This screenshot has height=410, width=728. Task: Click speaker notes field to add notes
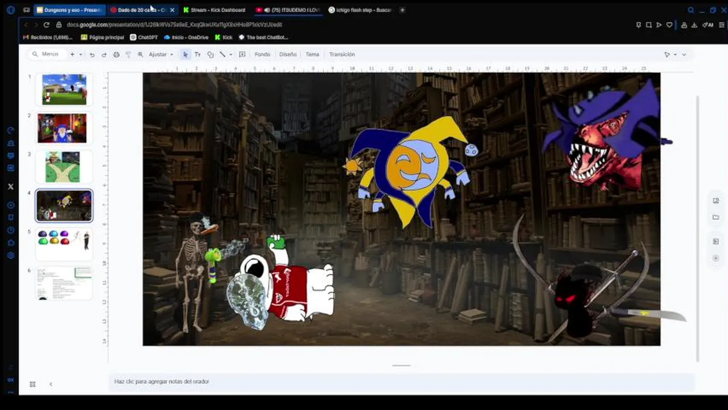[x=402, y=382]
